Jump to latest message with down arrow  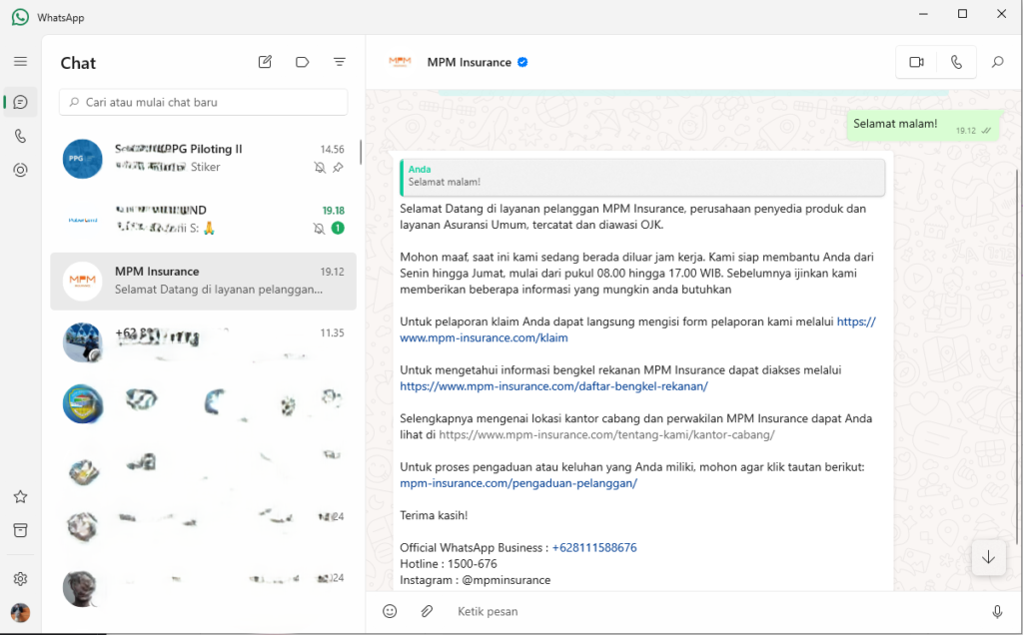pyautogui.click(x=988, y=557)
